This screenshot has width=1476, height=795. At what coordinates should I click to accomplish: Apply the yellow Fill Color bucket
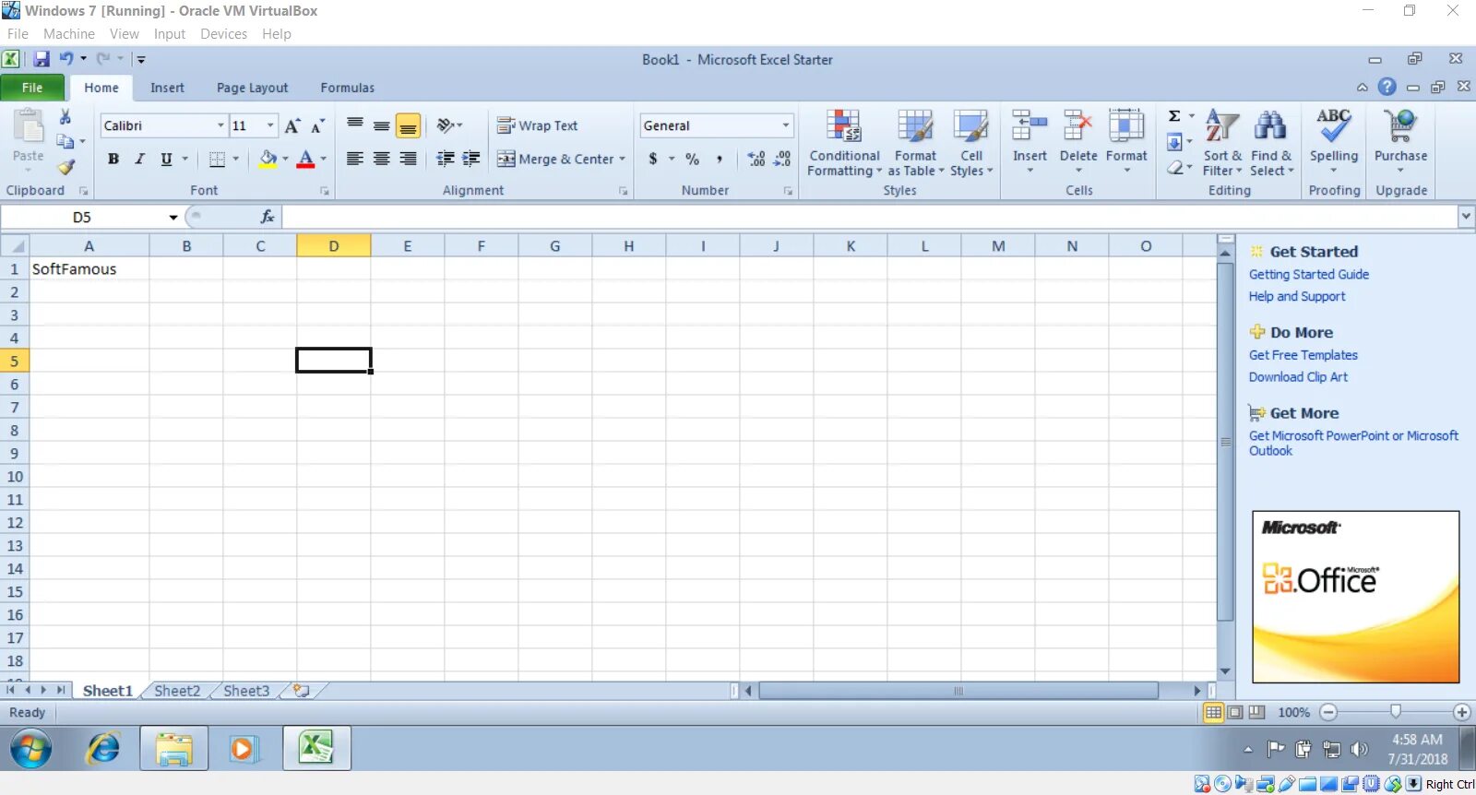click(268, 159)
